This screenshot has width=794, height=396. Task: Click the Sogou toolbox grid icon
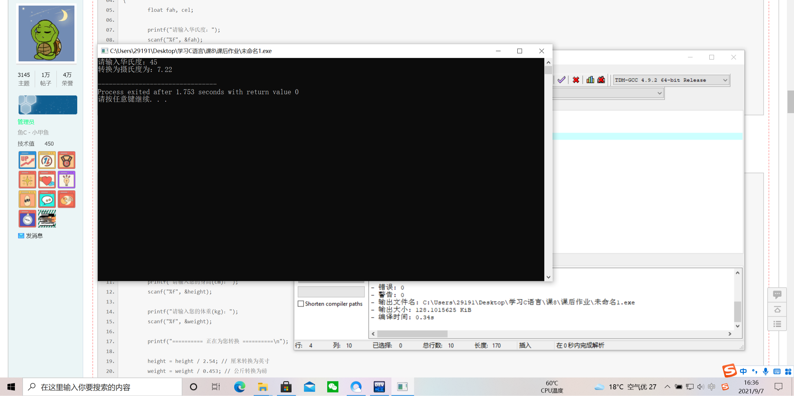click(788, 371)
